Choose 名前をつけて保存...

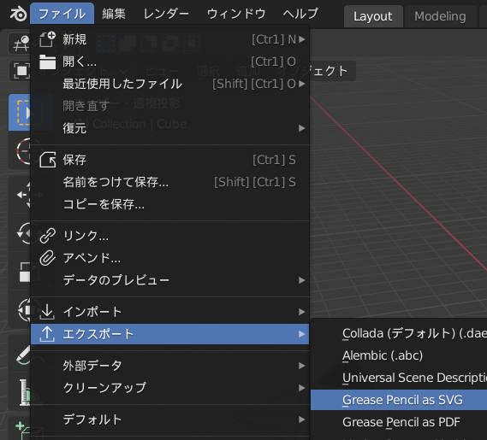[169, 182]
